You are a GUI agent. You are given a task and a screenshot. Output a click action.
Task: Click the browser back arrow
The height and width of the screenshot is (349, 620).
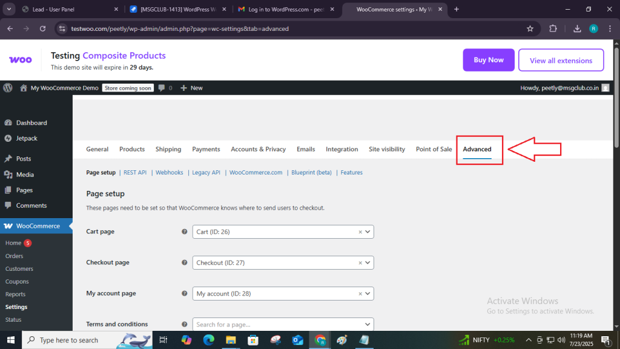pyautogui.click(x=10, y=28)
